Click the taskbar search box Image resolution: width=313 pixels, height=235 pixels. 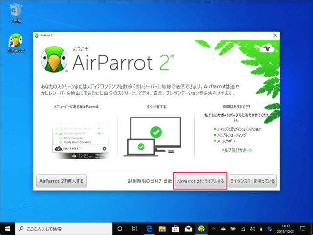64,229
